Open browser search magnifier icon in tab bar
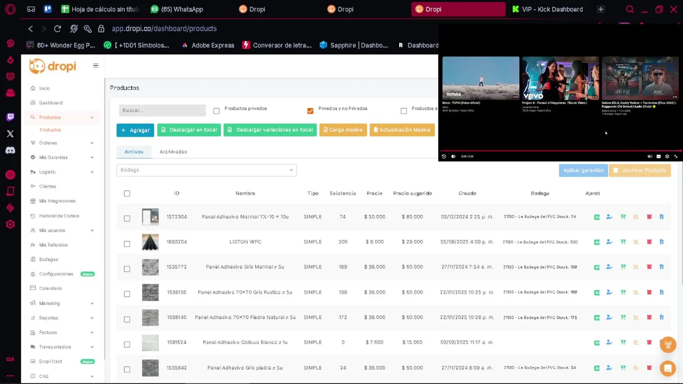Screen dimensions: 683x384 click(630, 9)
